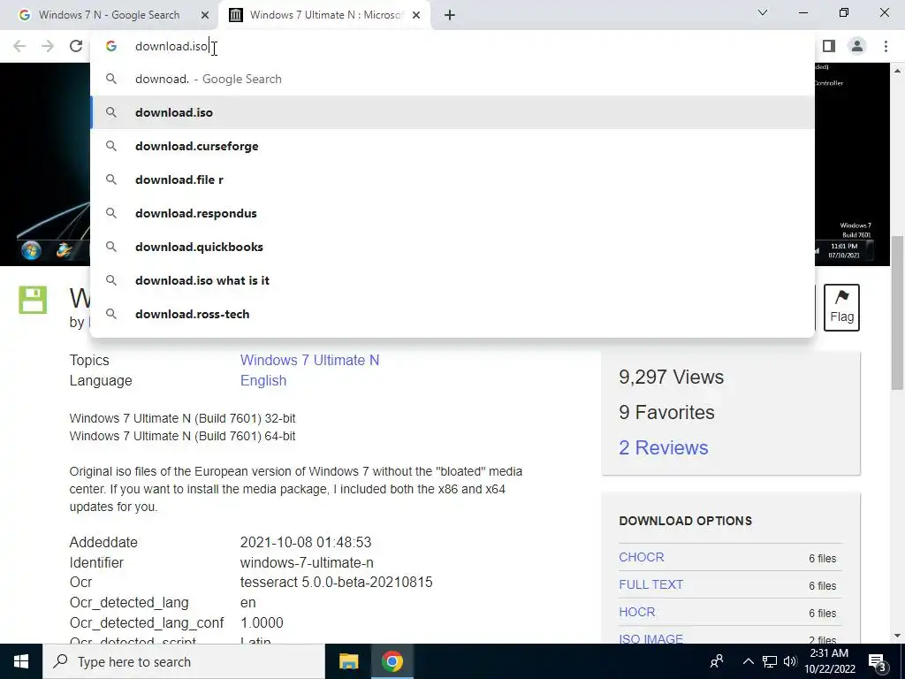Open the 2 Reviews link
This screenshot has height=679, width=905.
point(663,447)
